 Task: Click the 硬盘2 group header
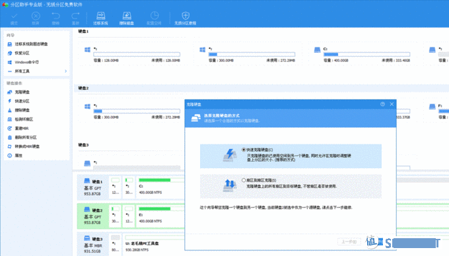84,88
